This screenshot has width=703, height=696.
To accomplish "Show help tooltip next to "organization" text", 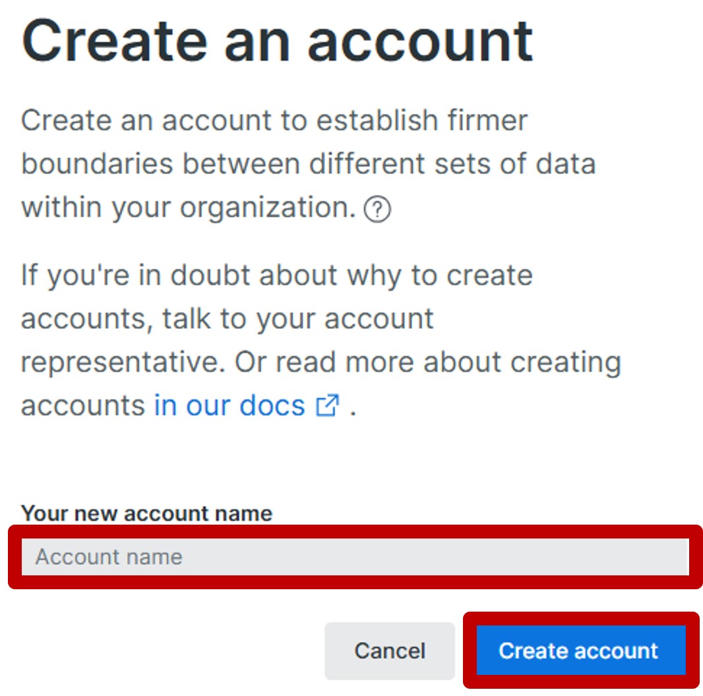I will coord(377,210).
